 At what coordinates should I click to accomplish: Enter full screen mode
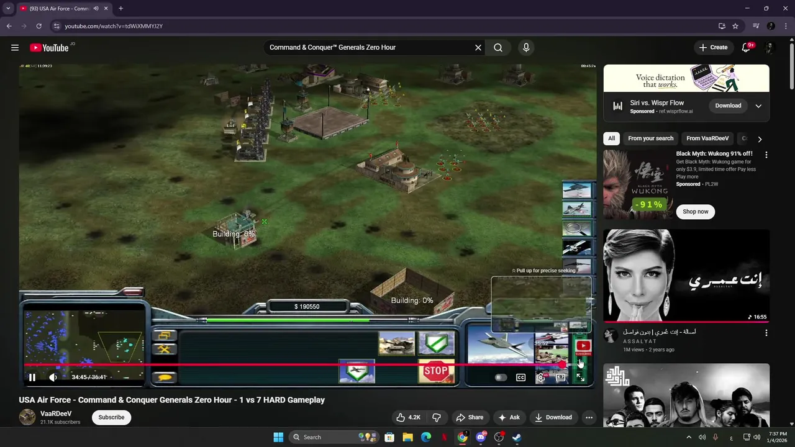pos(580,377)
